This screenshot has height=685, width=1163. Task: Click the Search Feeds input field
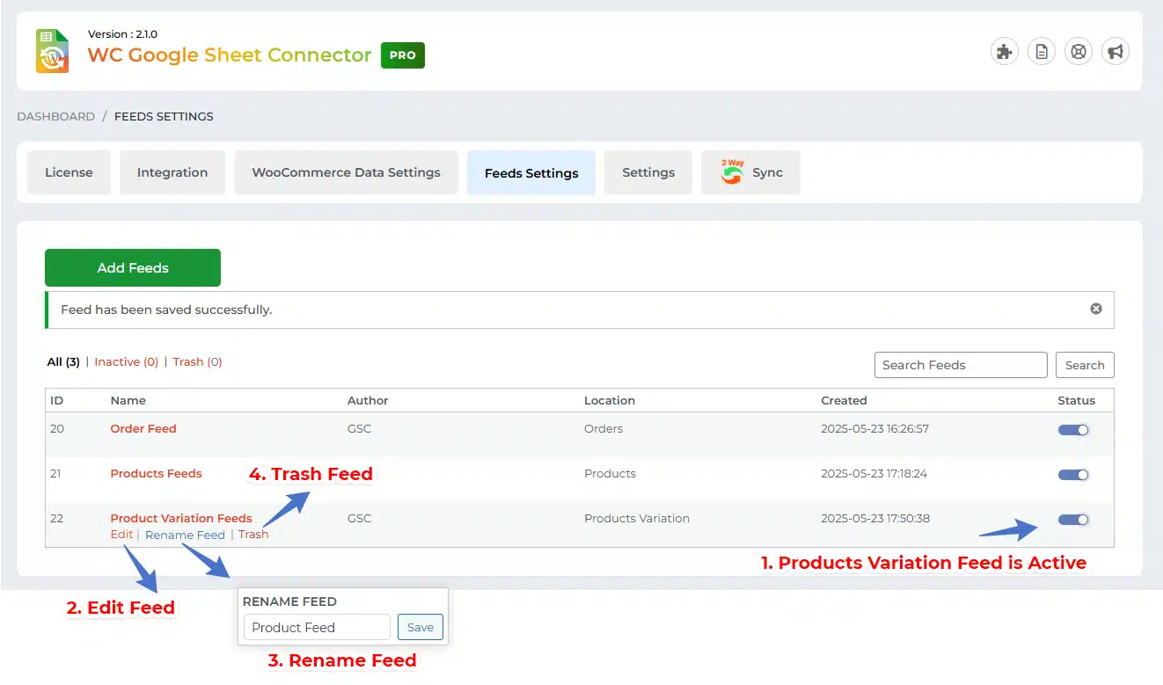[x=960, y=365]
